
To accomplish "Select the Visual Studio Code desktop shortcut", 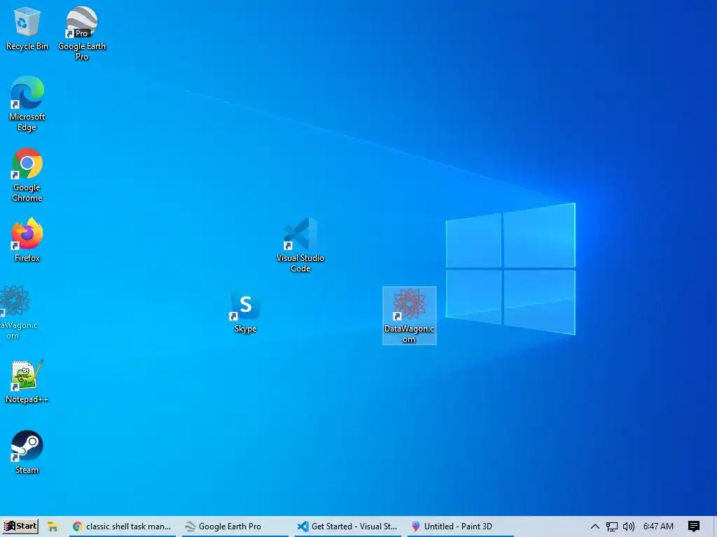I will (300, 245).
